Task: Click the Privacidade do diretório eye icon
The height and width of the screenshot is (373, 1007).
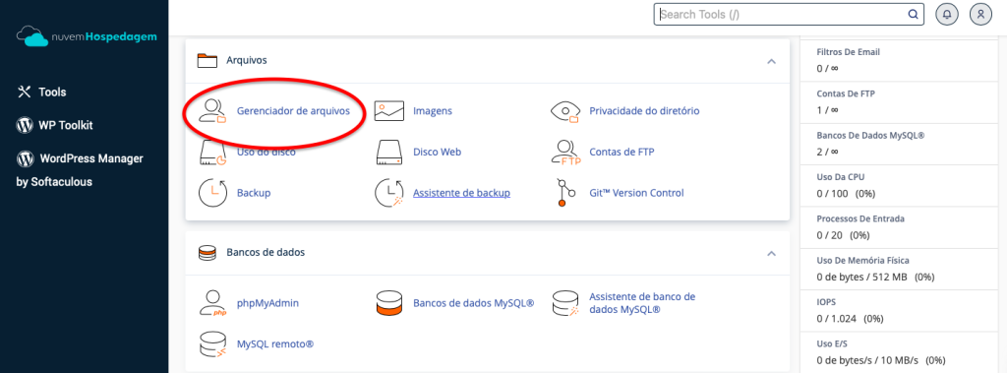Action: pos(565,110)
